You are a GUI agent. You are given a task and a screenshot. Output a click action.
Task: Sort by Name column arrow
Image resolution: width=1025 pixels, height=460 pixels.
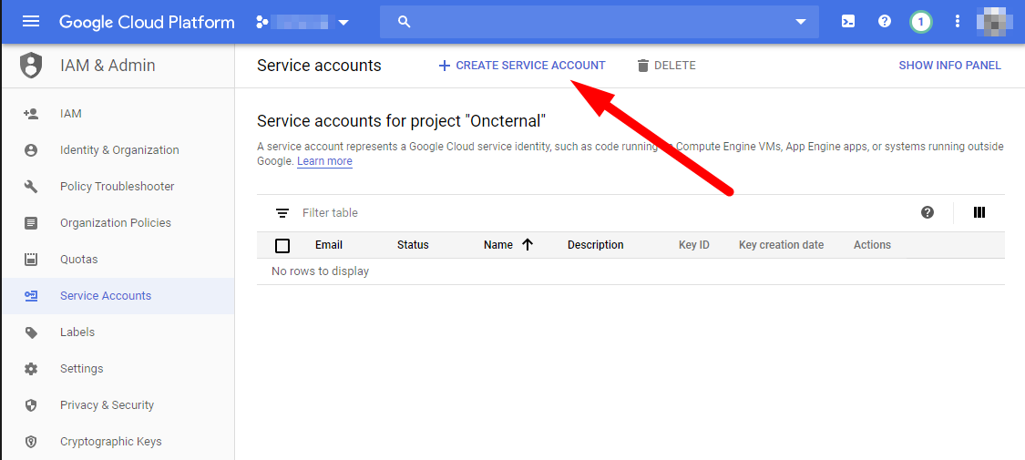pos(528,245)
